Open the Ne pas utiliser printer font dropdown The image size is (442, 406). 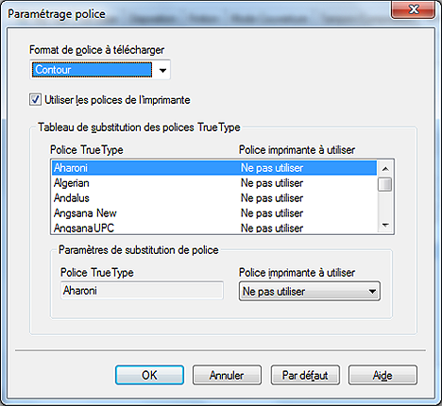tap(310, 292)
